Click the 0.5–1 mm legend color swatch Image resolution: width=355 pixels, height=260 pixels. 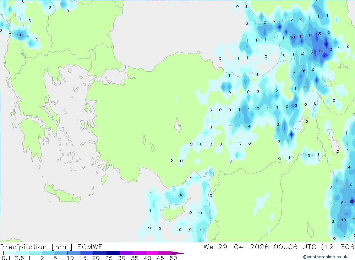(x=23, y=253)
